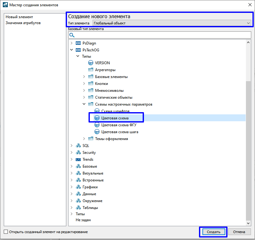The image size is (255, 240).
Task: Click the Security library icon
Action: tap(78, 153)
